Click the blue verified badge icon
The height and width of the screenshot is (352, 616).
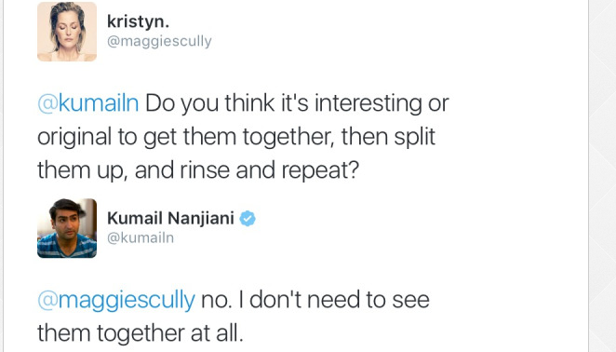point(248,218)
